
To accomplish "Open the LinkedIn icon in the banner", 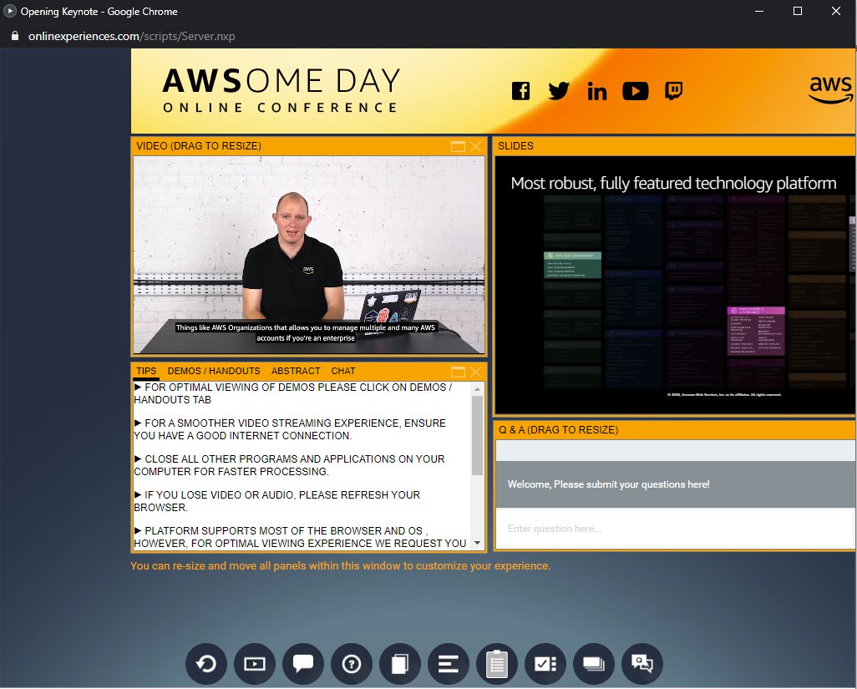I will pyautogui.click(x=597, y=90).
